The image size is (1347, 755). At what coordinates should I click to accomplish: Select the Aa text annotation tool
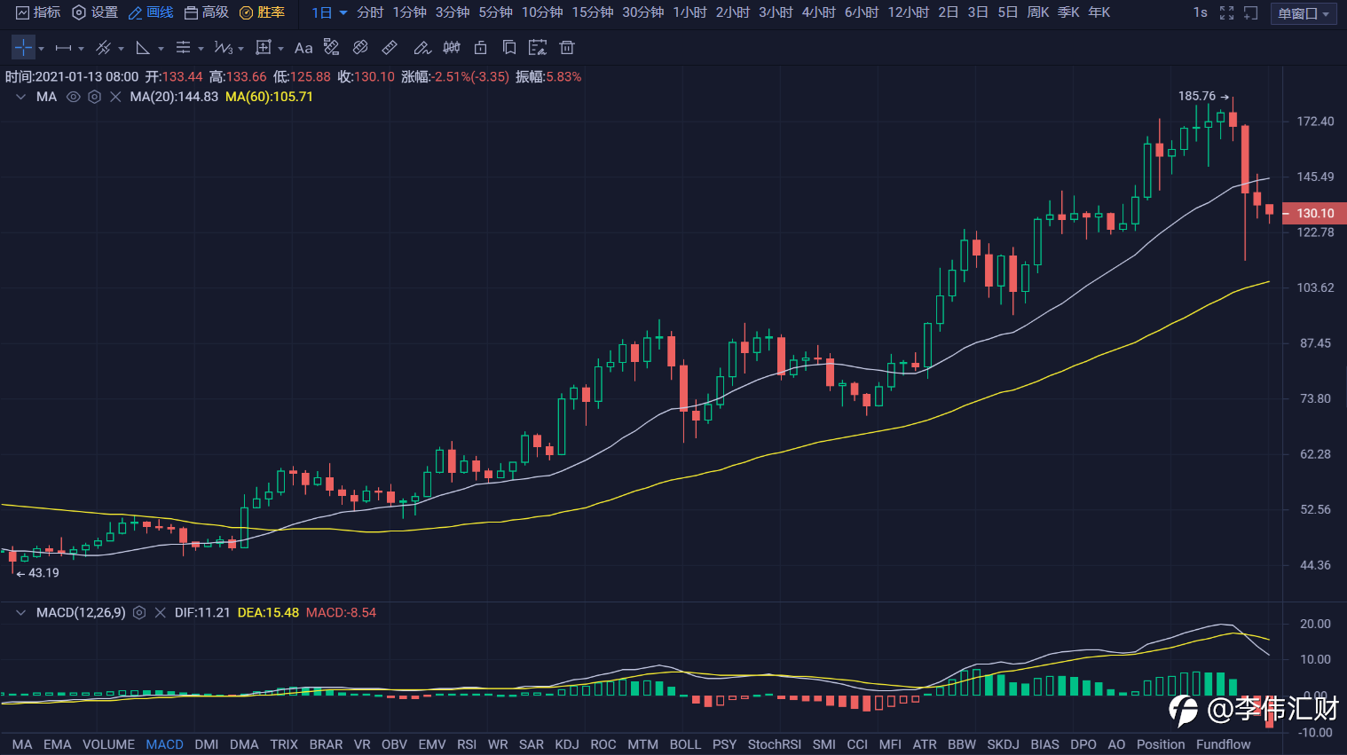click(x=303, y=48)
